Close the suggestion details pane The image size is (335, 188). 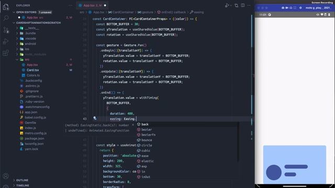132,125
